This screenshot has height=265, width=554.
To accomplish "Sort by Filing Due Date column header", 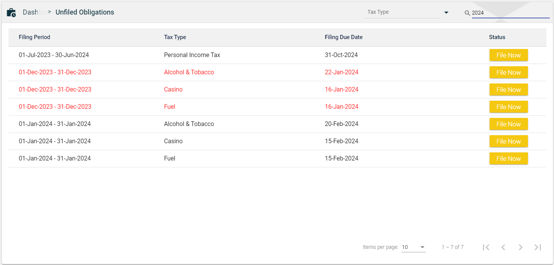I will pos(344,37).
